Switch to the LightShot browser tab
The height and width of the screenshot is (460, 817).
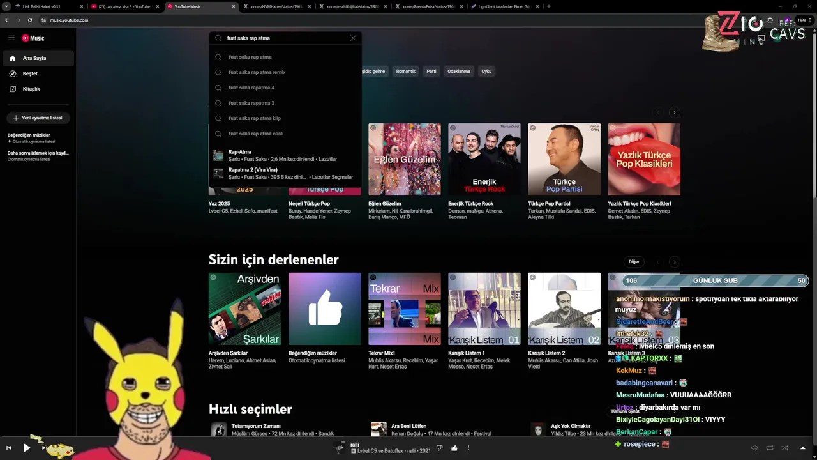coord(504,6)
